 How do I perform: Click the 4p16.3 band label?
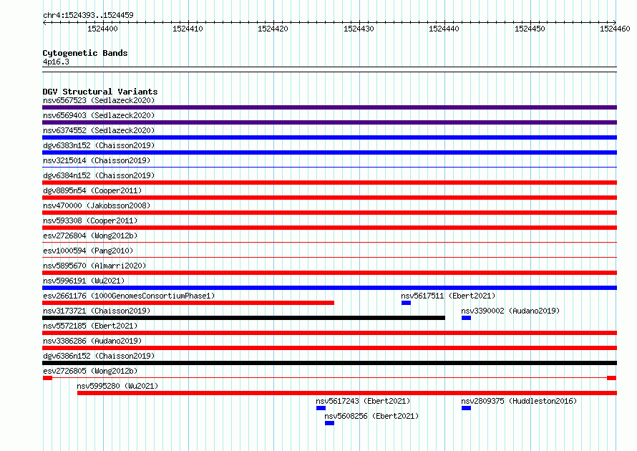56,62
